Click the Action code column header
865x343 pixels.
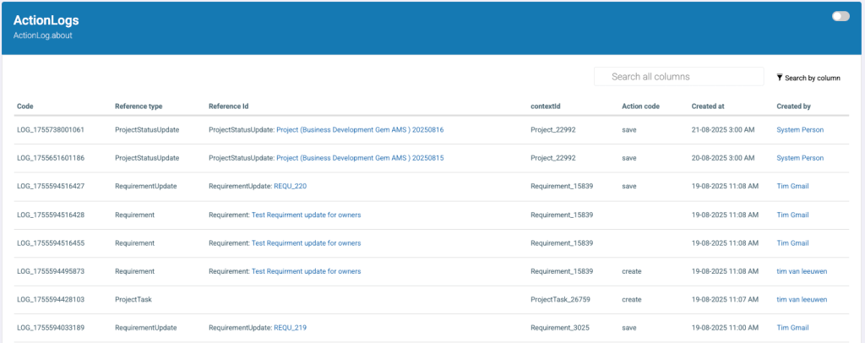(640, 106)
